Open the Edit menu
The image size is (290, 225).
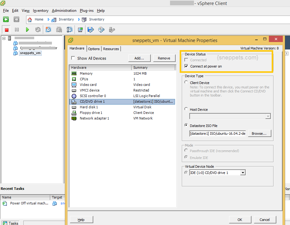coord(15,11)
